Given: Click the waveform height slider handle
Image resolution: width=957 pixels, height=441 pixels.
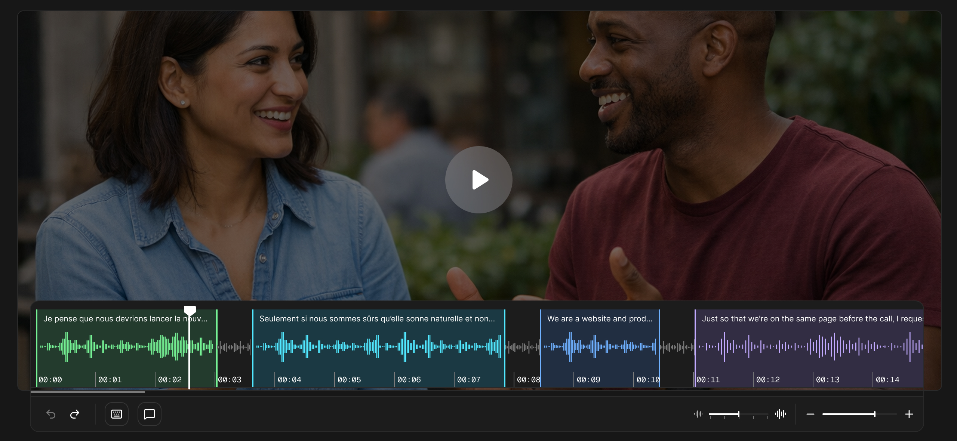Looking at the screenshot, I should point(739,414).
